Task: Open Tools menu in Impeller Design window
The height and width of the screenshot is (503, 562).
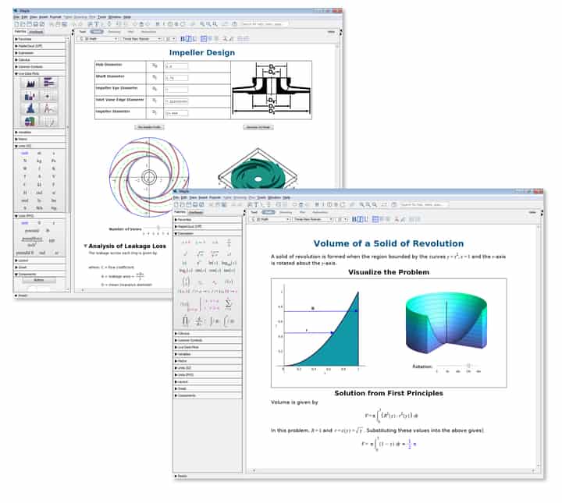Action: [101, 17]
